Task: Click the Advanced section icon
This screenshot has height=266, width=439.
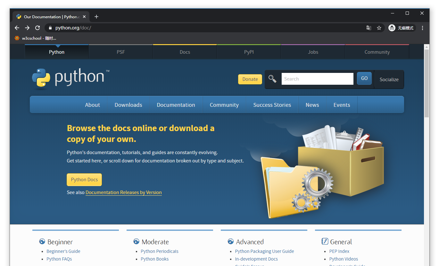Action: point(231,241)
